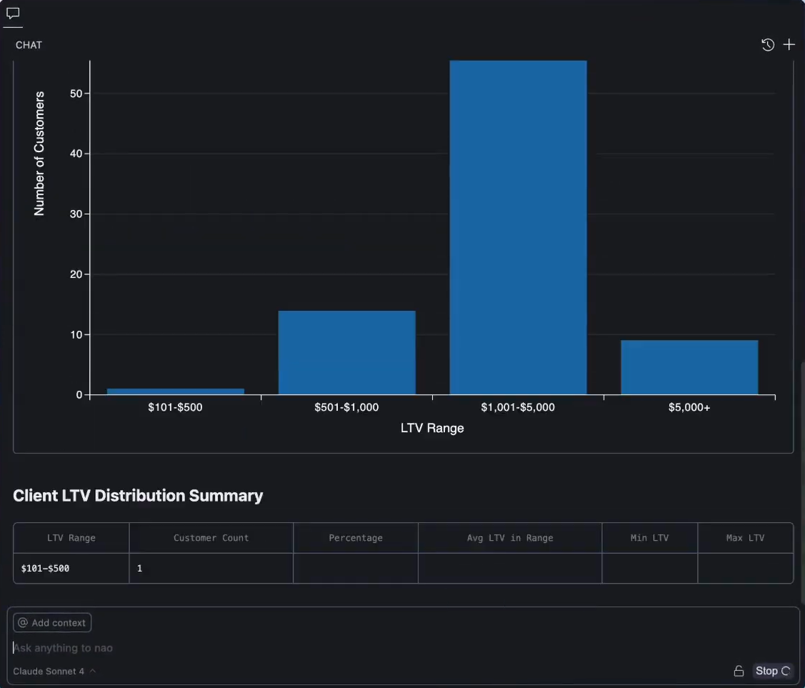Click the chat bubble icon top-left
The height and width of the screenshot is (688, 805).
[13, 13]
